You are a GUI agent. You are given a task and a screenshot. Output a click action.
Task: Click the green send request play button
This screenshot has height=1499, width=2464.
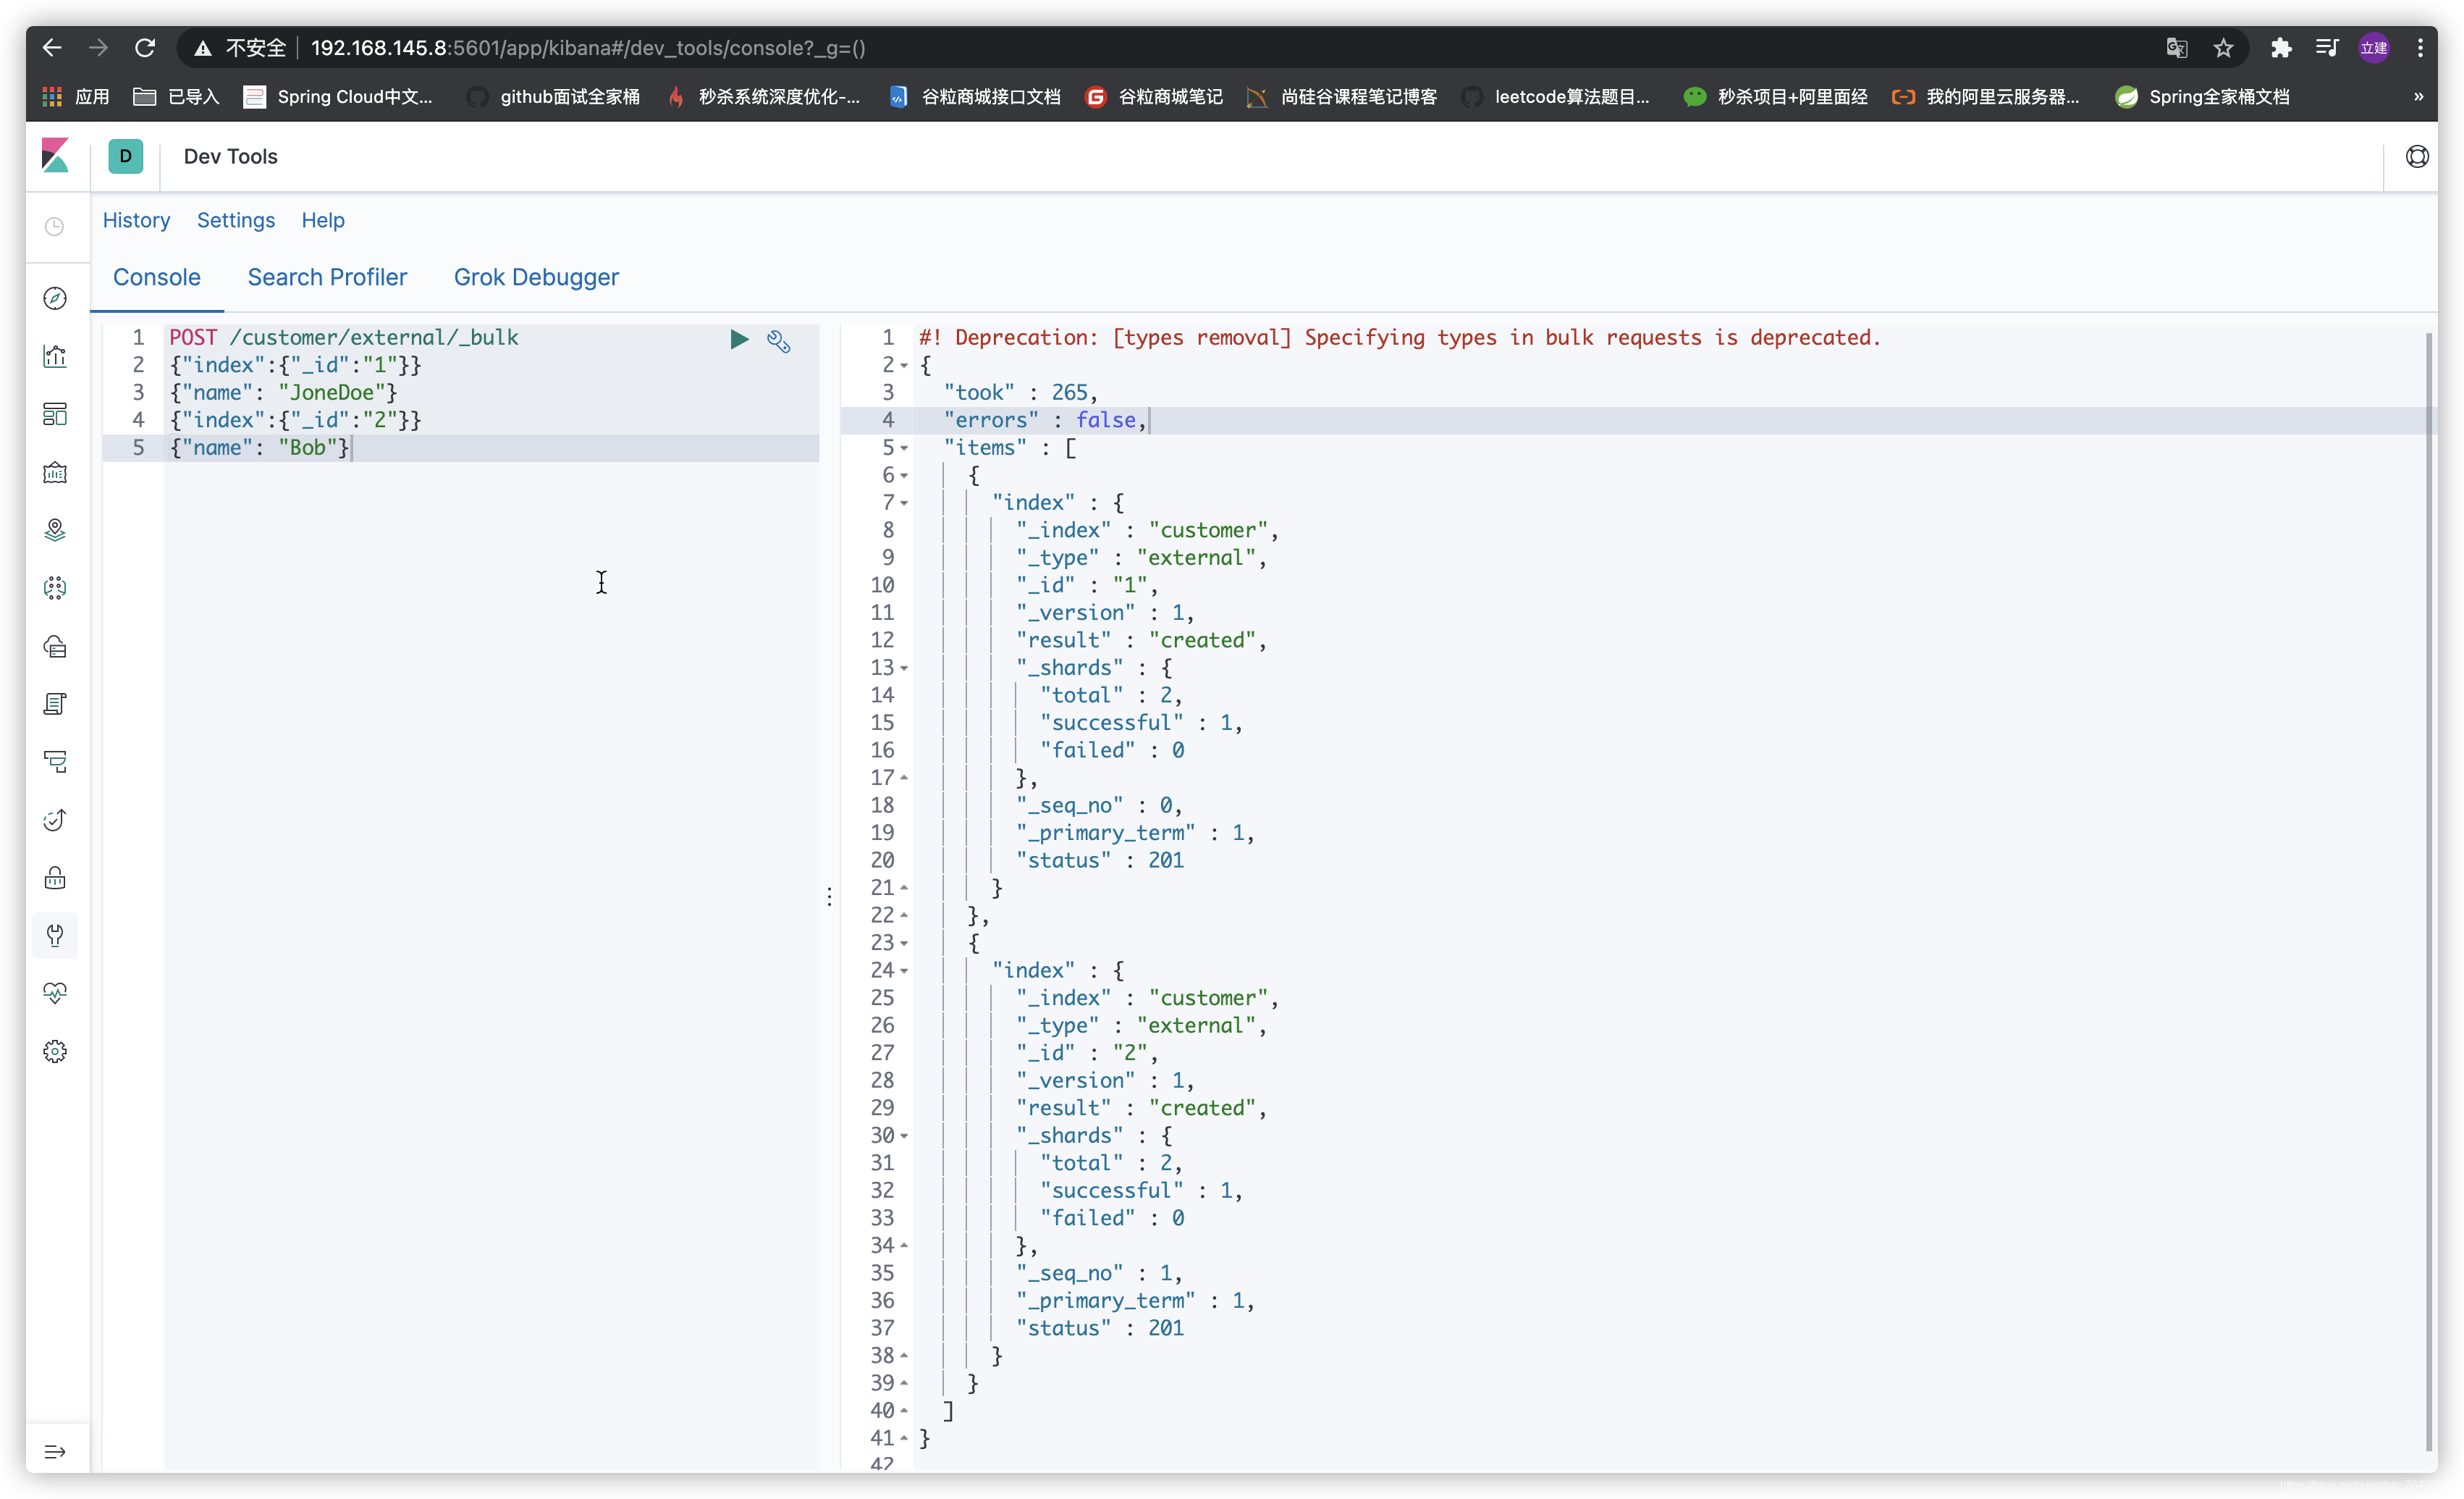[738, 339]
